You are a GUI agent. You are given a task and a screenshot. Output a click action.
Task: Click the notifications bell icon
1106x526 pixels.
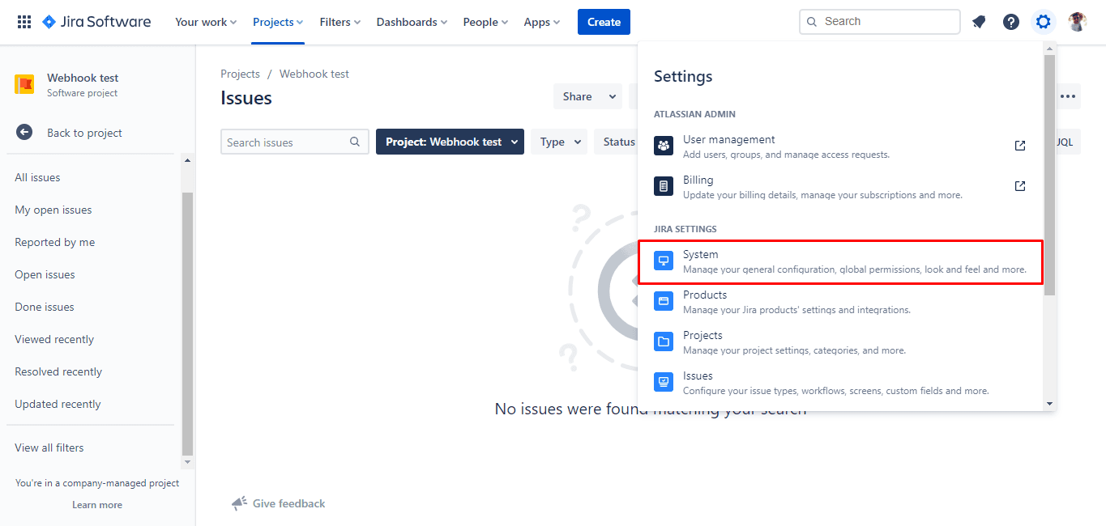point(979,22)
